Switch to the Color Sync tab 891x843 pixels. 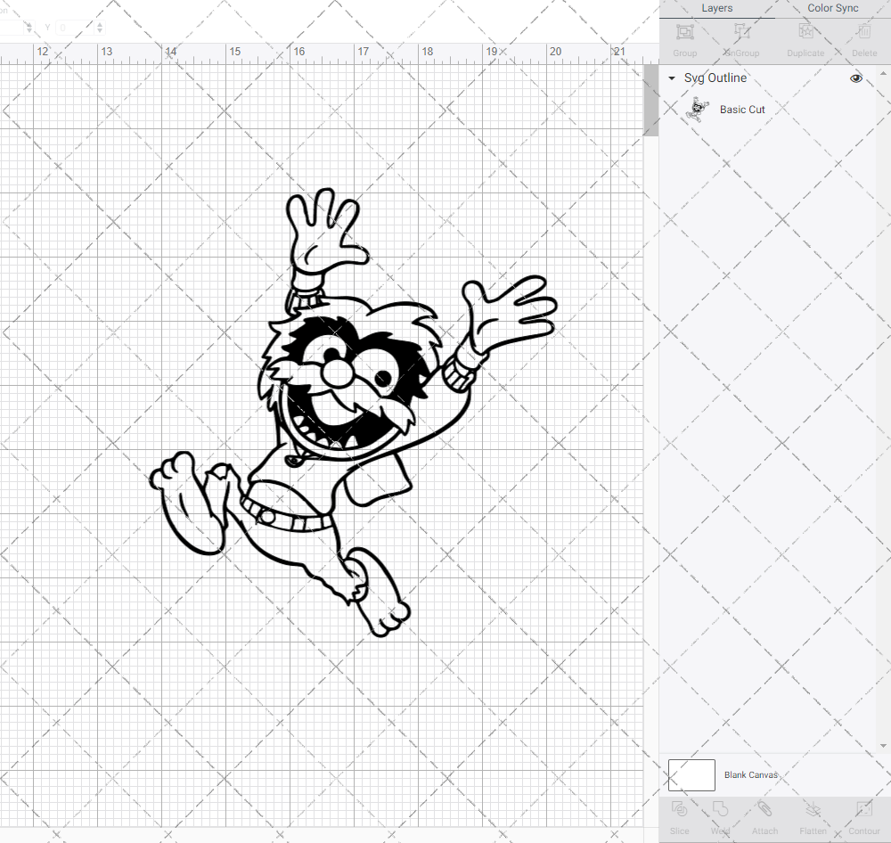832,8
